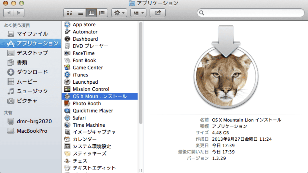Image resolution: width=308 pixels, height=173 pixels.
Task: Select the システム環境設定 icon
Action: (x=67, y=146)
